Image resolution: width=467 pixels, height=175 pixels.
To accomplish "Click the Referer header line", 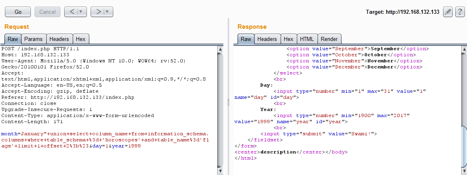I will [x=67, y=97].
